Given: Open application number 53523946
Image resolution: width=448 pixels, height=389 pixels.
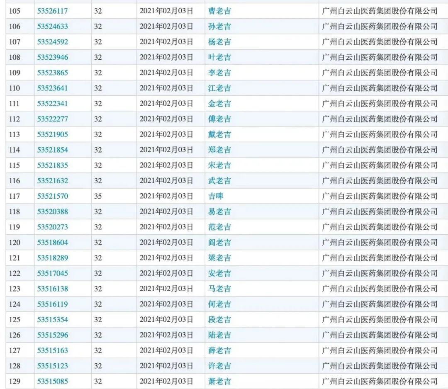Looking at the screenshot, I should point(53,57).
